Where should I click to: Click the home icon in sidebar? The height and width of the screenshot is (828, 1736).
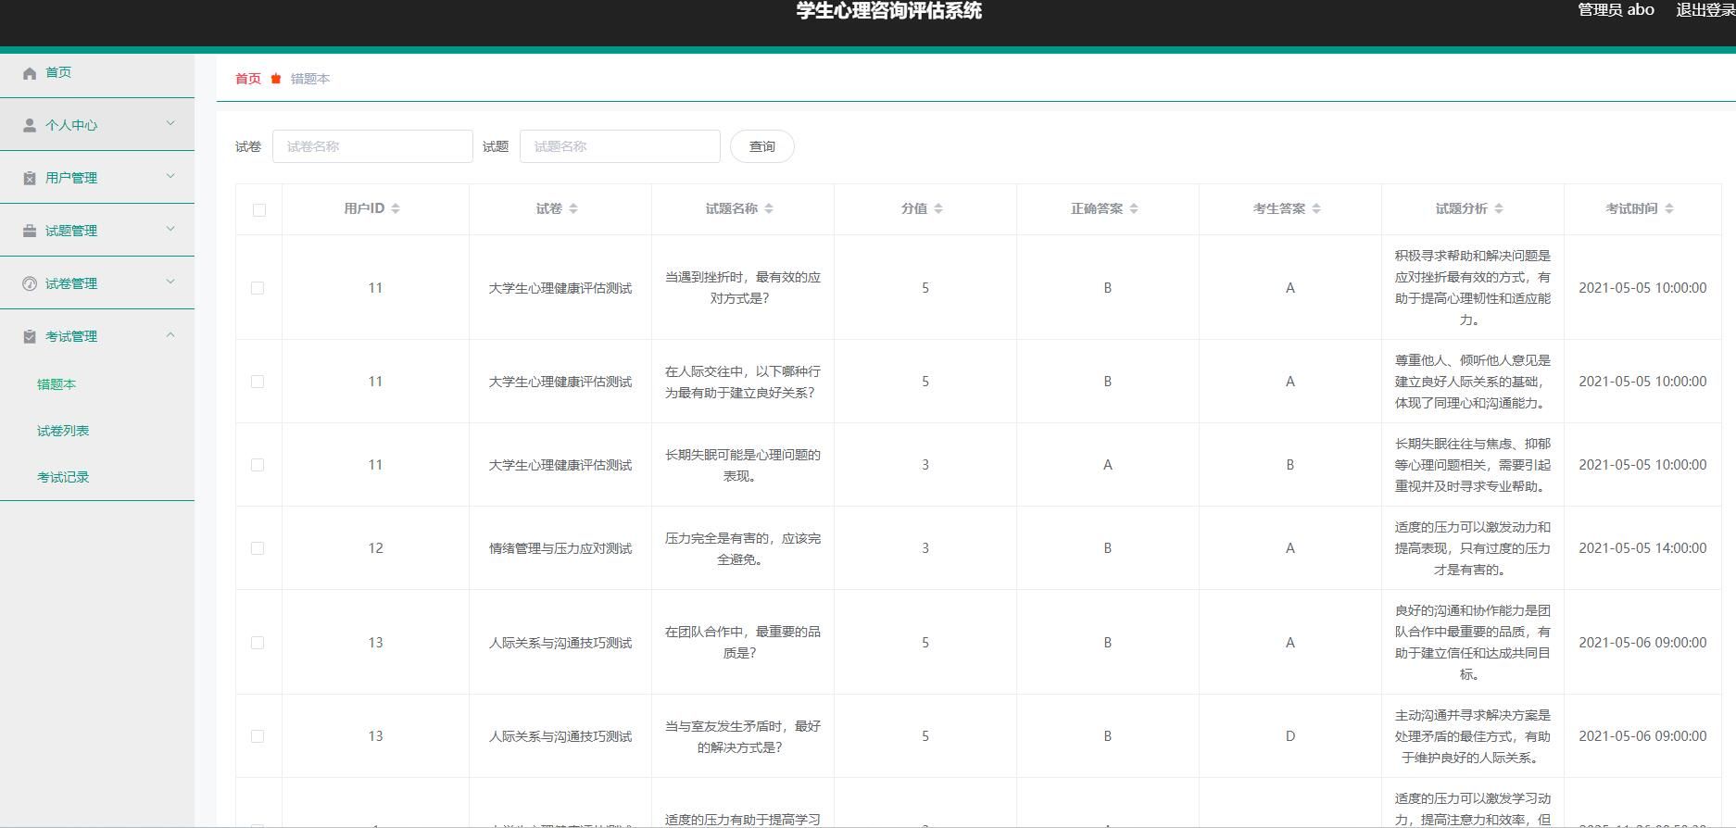tap(30, 73)
